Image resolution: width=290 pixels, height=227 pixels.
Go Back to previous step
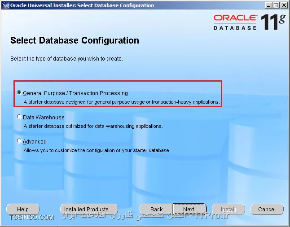point(157,209)
